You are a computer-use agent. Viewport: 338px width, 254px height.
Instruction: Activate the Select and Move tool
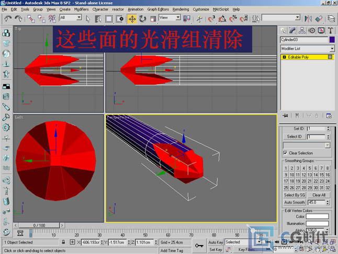pos(132,19)
